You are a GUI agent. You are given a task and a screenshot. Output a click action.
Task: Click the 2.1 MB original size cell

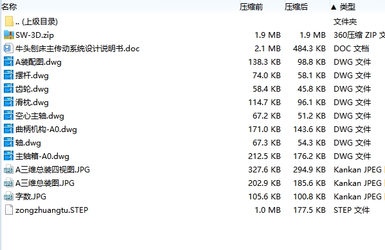267,49
